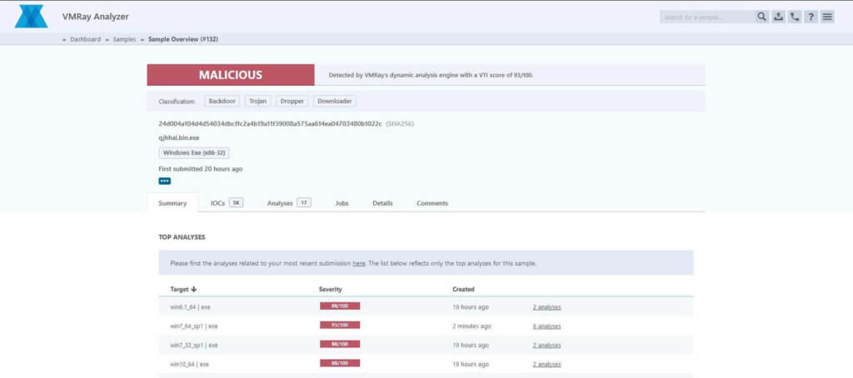Select the win10_64 | exe target
Image resolution: width=853 pixels, height=378 pixels.
point(189,364)
